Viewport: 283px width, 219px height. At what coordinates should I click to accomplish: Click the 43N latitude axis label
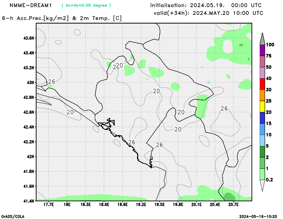pyautogui.click(x=30, y=83)
